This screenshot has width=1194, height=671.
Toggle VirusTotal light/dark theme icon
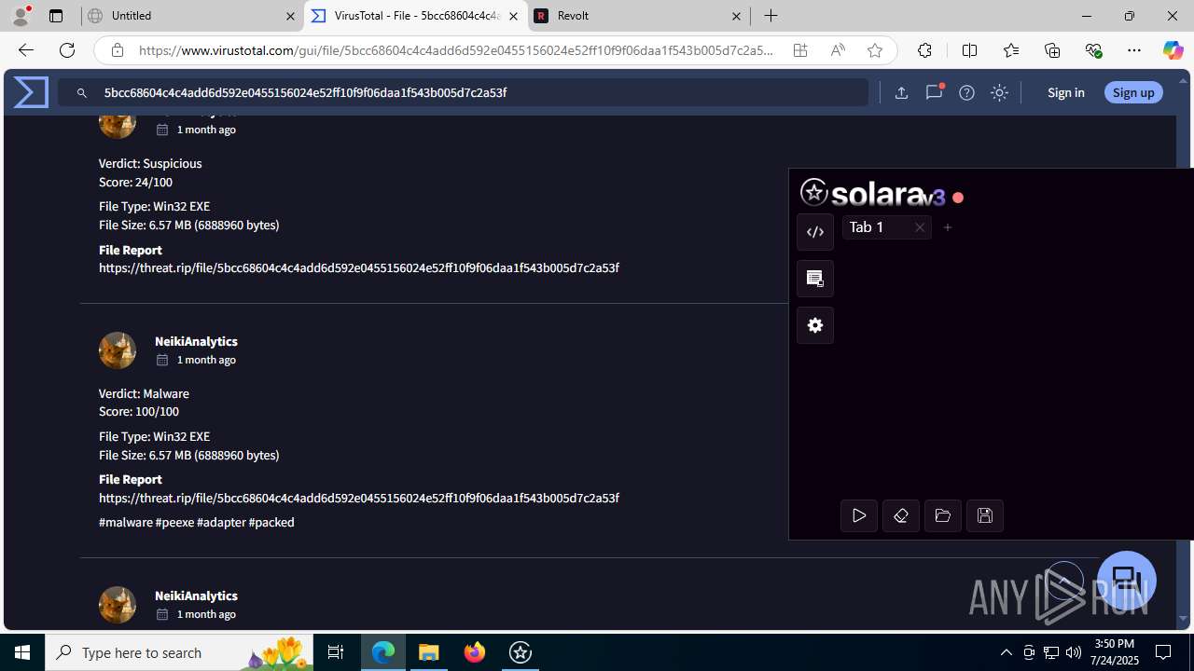999,92
